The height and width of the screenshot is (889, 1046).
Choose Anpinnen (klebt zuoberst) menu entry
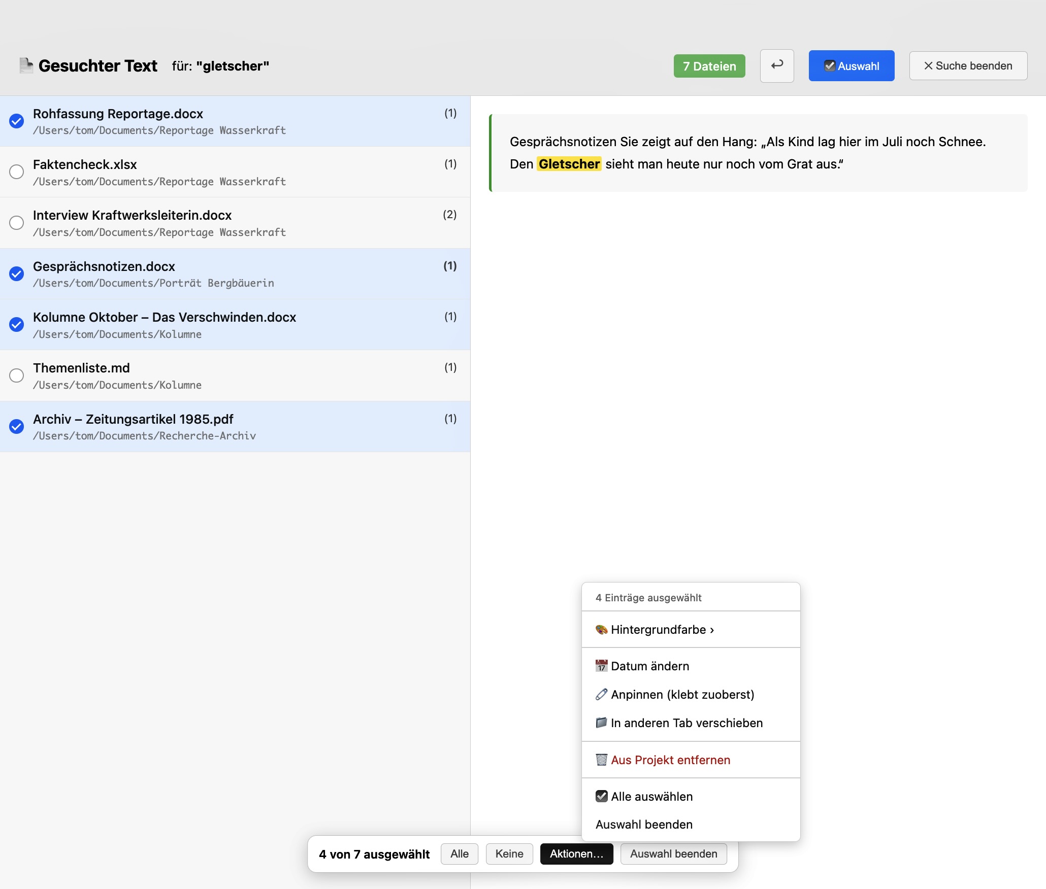point(691,695)
